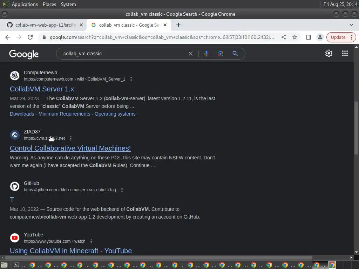This screenshot has height=269, width=359.
Task: Open the Places menu
Action: [x=49, y=4]
